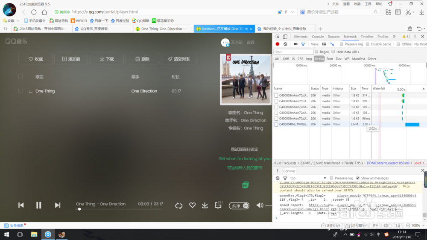The image size is (427, 240).
Task: Toggle Show all messages checkbox in console
Action: coord(357,178)
